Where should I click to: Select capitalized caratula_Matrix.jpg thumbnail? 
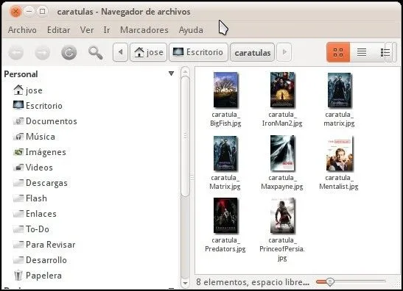pos(225,154)
